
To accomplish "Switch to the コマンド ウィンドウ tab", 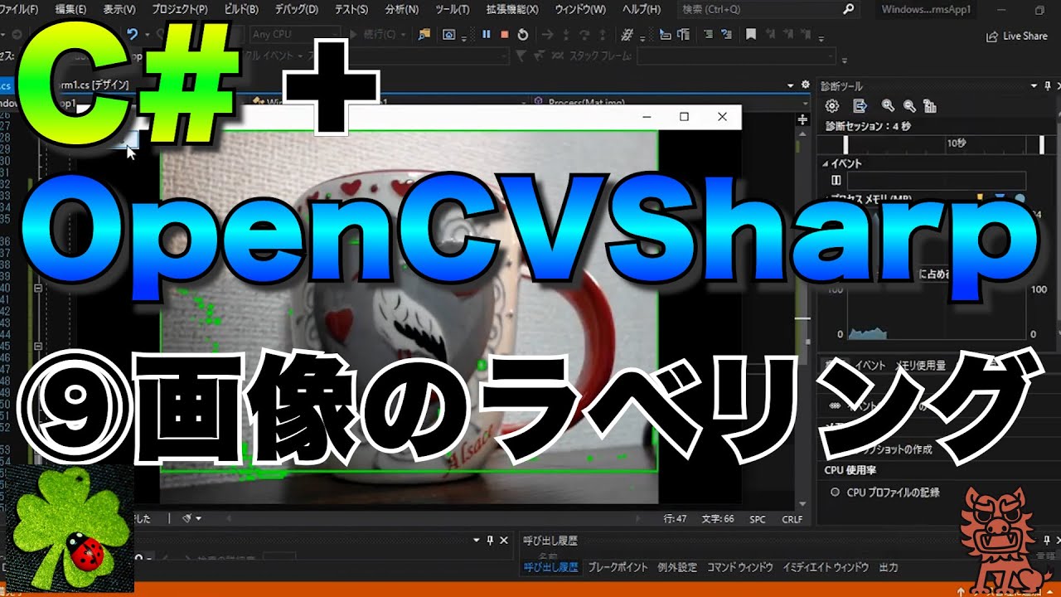I will [739, 568].
